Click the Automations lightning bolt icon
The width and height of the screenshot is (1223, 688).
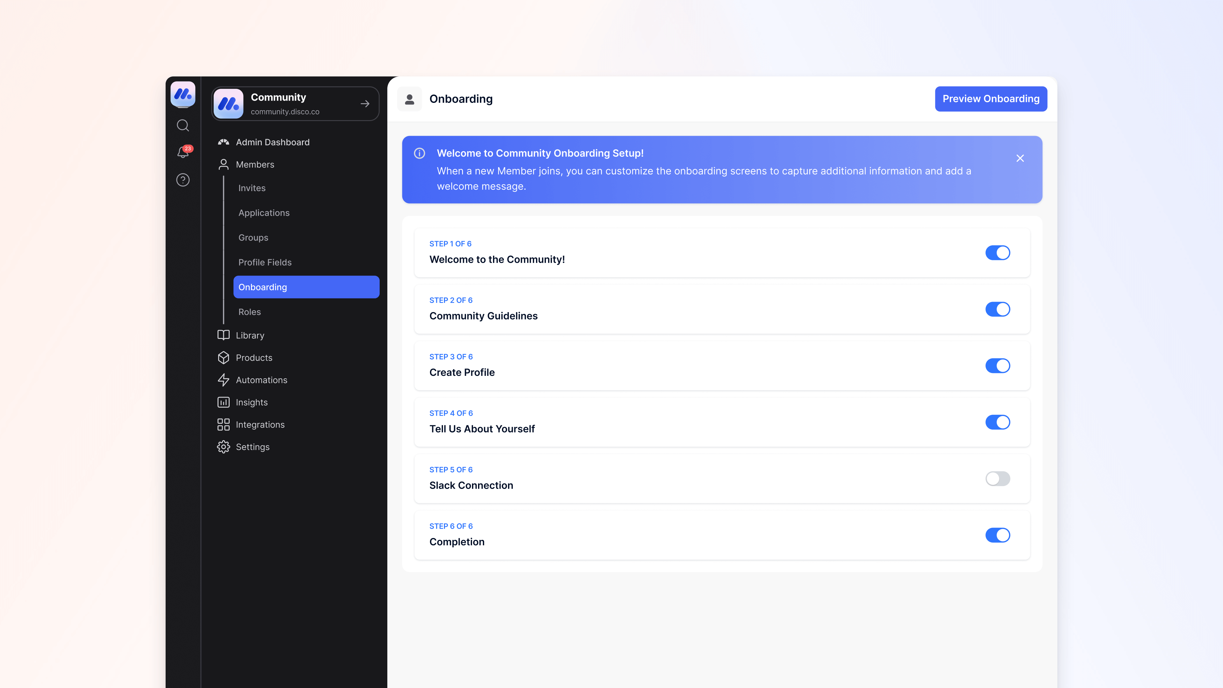pyautogui.click(x=223, y=380)
